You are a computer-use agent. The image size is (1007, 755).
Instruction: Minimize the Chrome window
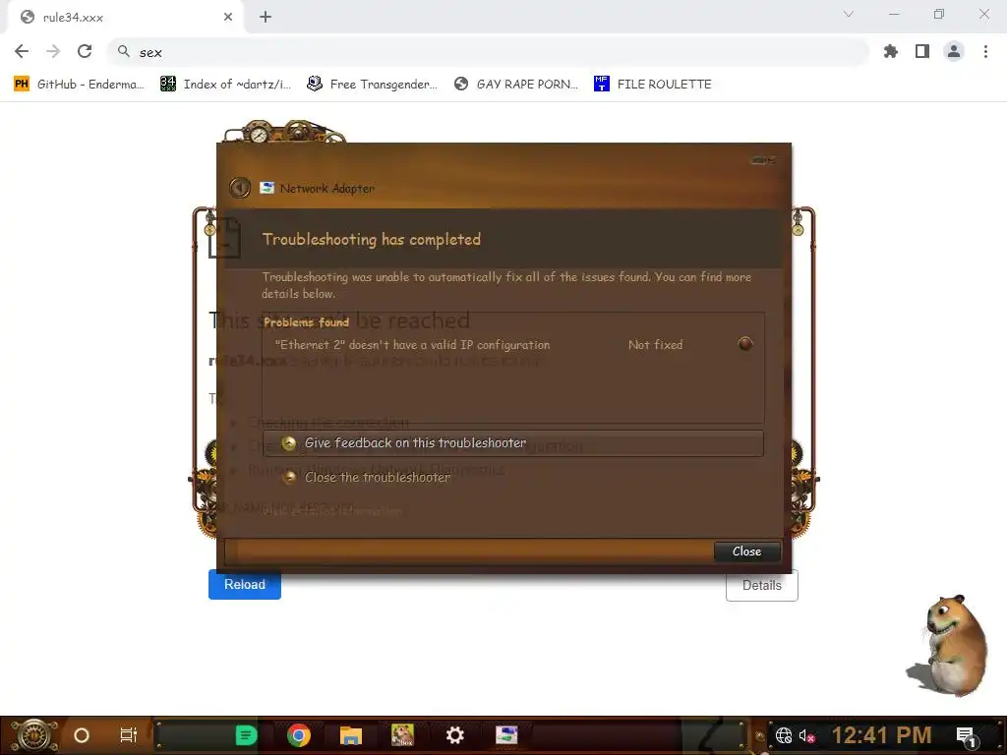(894, 14)
